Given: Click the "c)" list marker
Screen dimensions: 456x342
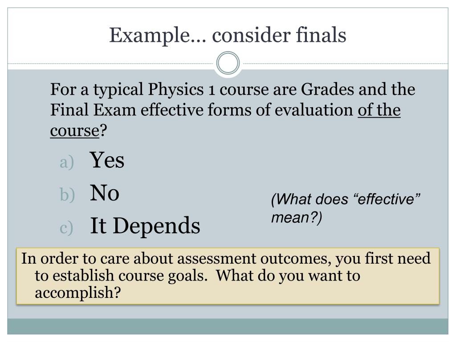Looking at the screenshot, I should pos(66,228).
